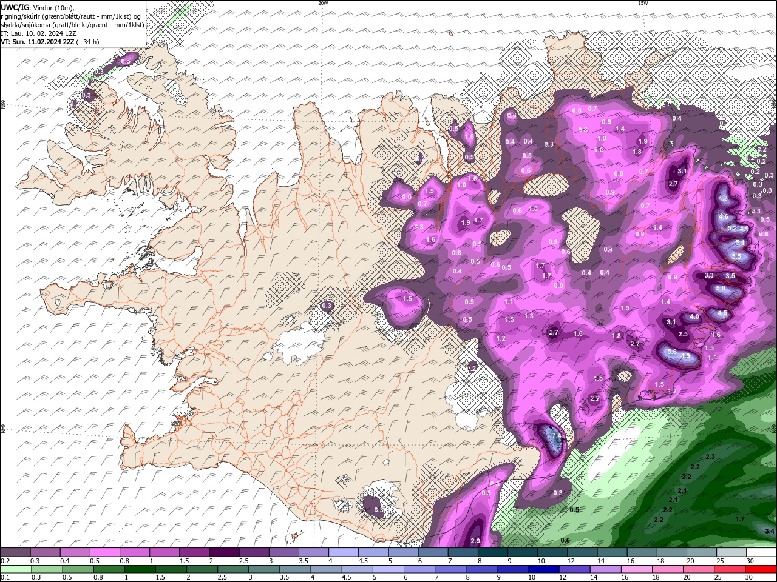Screen dimensions: 777x582
Task: Click the rain-scale swatch between 25 and 30
Action: point(730,569)
